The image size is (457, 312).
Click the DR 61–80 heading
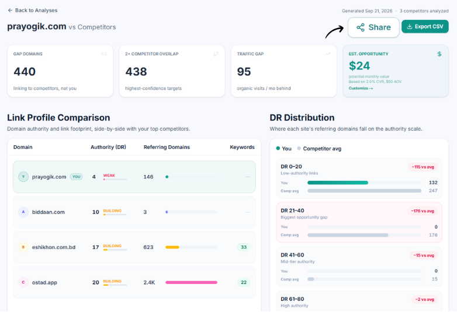[x=292, y=299]
